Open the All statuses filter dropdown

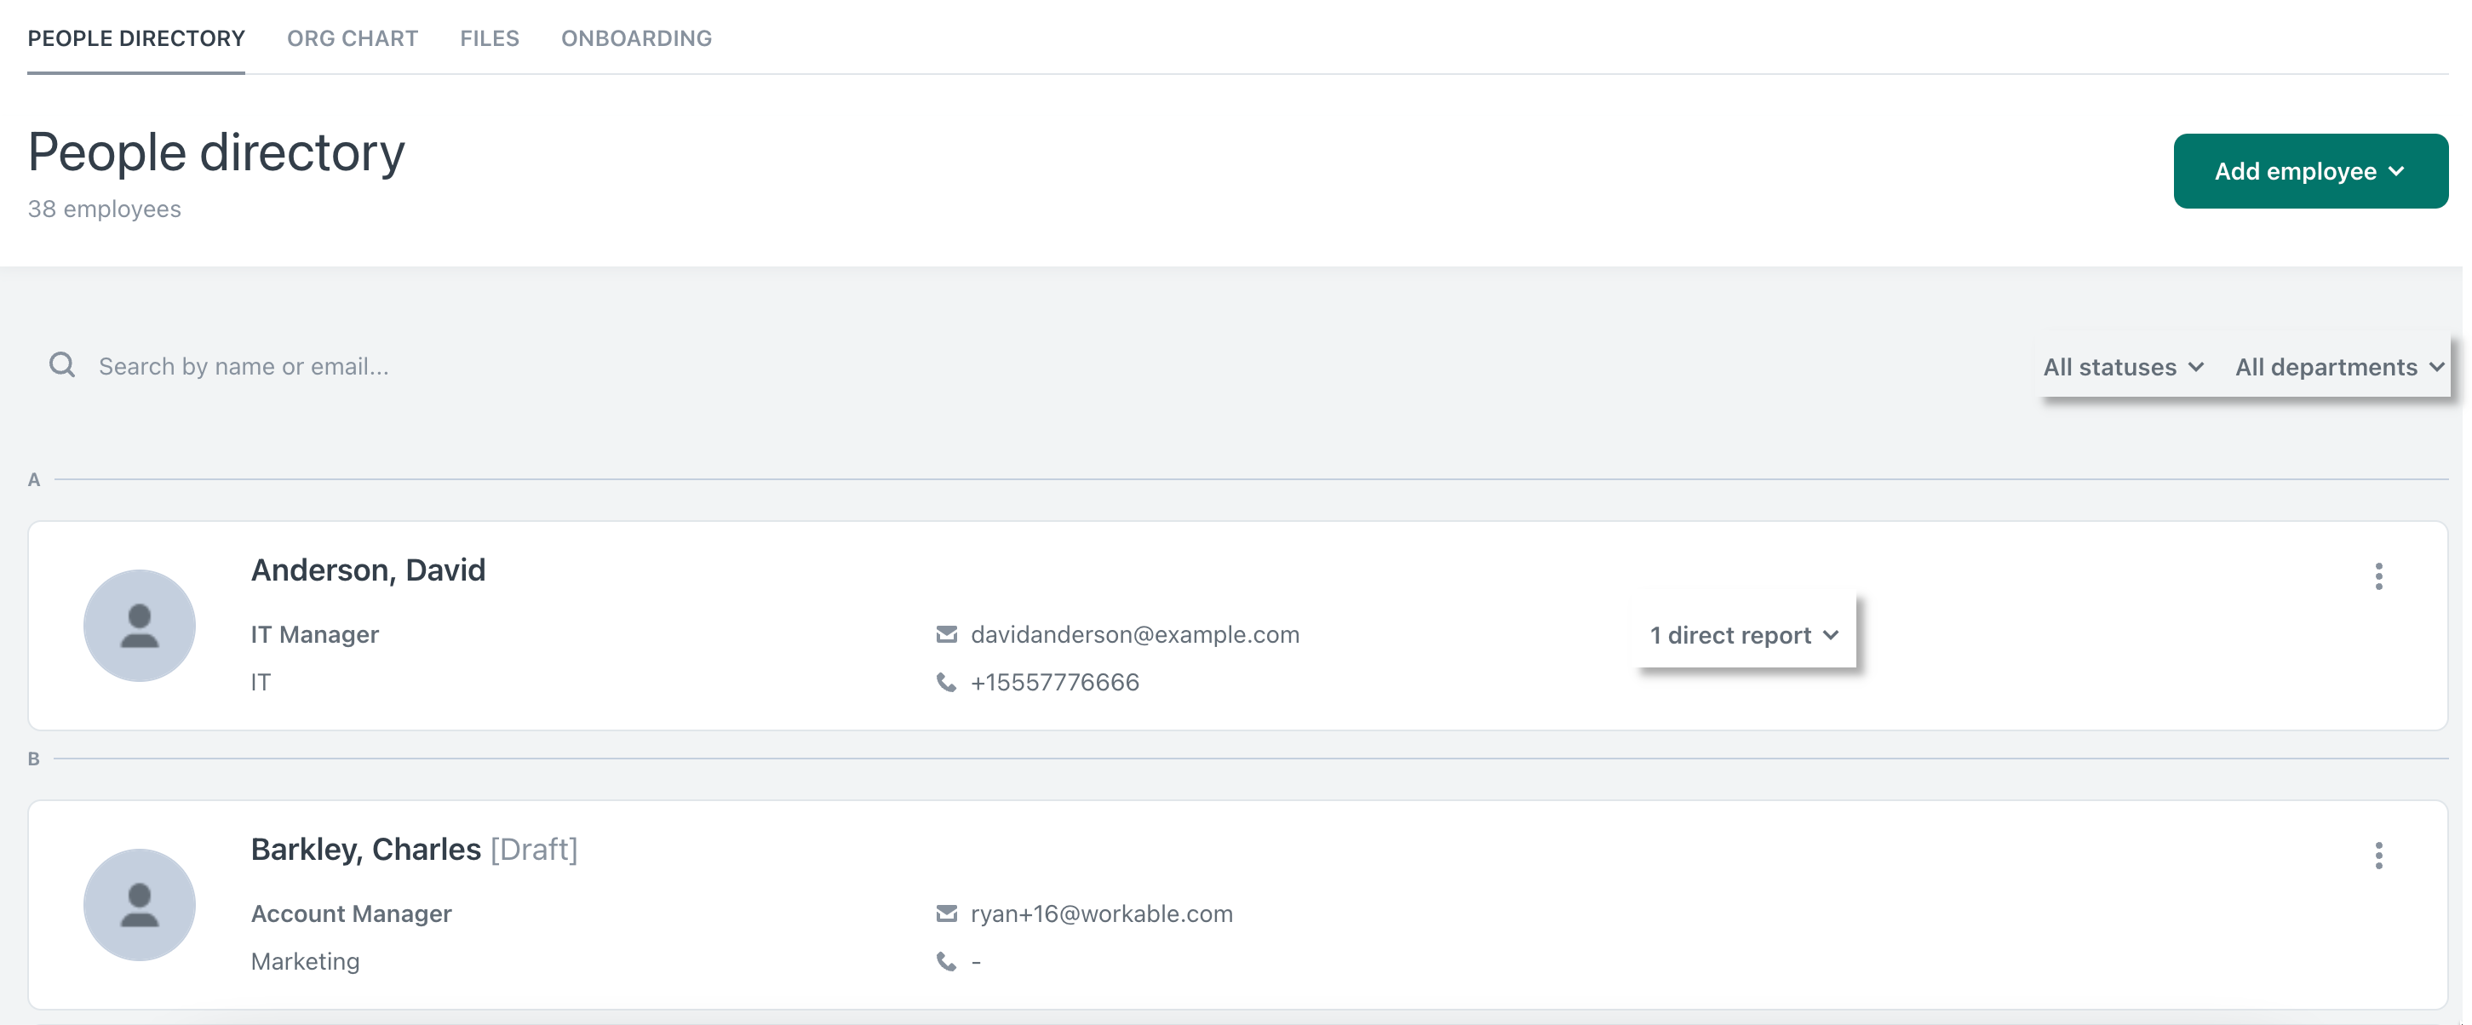[x=2123, y=367]
